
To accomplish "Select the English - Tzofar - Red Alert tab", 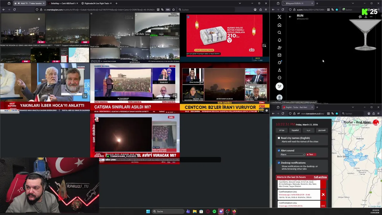I will (x=298, y=107).
